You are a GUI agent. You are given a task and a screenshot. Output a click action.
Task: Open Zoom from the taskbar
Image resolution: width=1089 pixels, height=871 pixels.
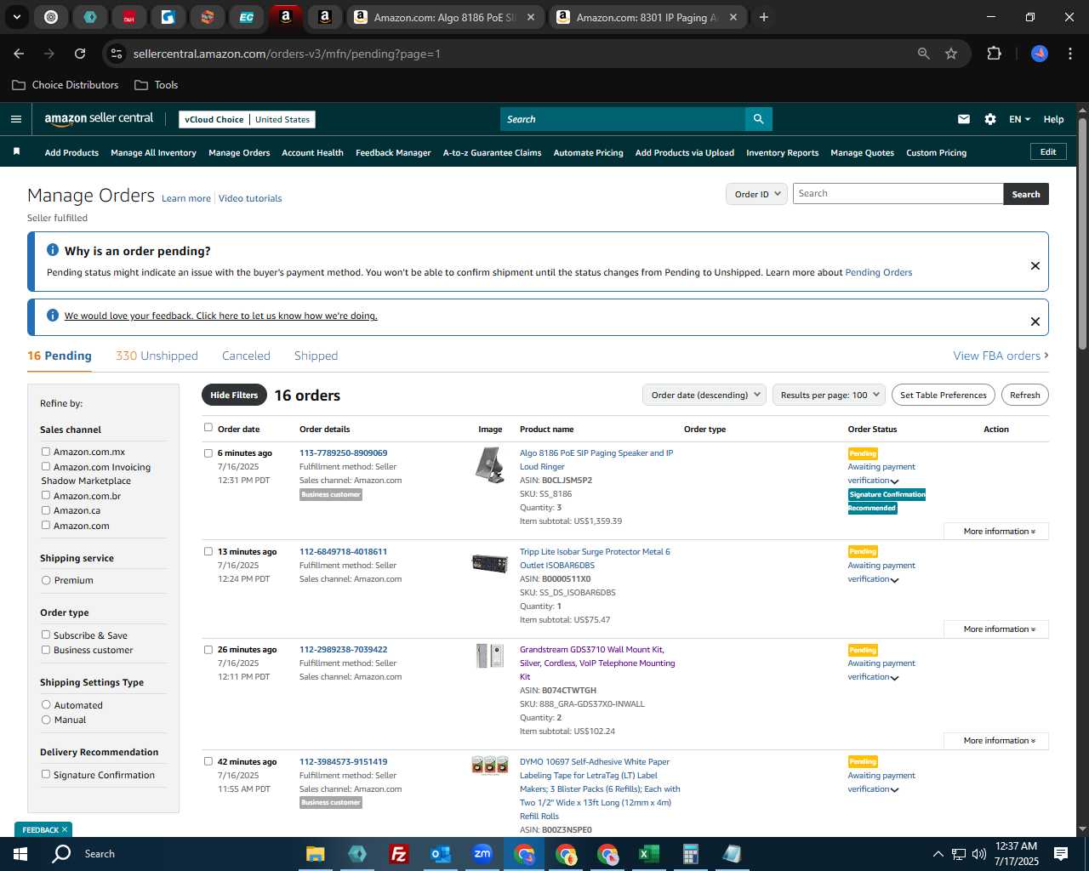pos(482,854)
